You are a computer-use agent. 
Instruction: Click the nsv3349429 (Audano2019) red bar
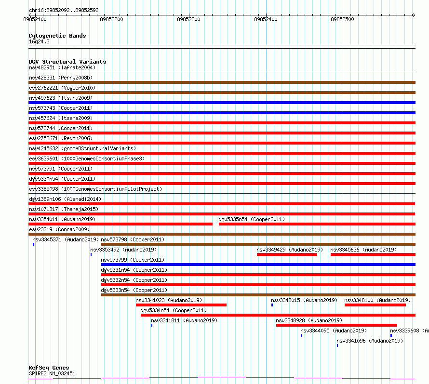click(x=287, y=254)
